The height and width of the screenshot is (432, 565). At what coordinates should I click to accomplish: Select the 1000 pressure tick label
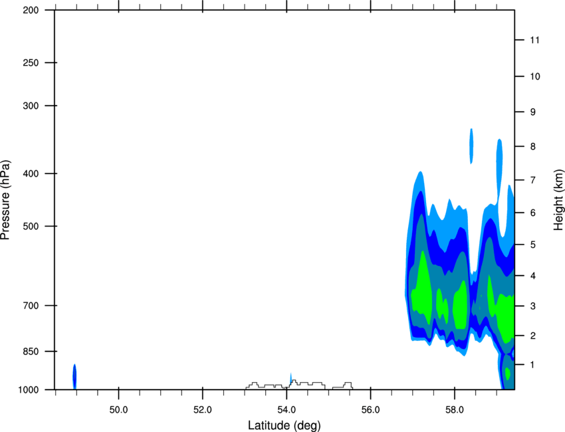28,390
